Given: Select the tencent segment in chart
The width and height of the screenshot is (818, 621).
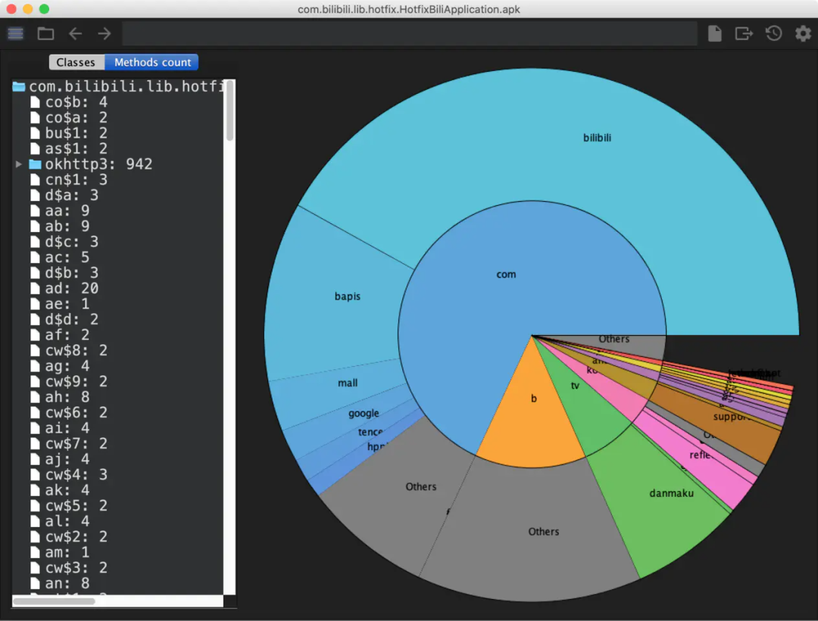Looking at the screenshot, I should (370, 432).
